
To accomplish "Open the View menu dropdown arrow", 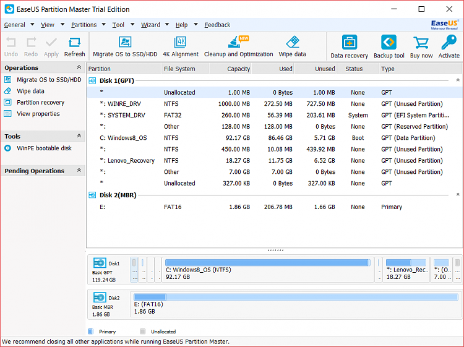I will tap(62, 25).
